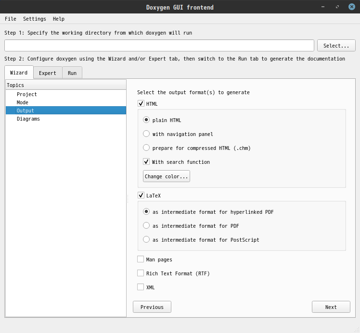Uncheck the LaTeX output checkbox

141,196
